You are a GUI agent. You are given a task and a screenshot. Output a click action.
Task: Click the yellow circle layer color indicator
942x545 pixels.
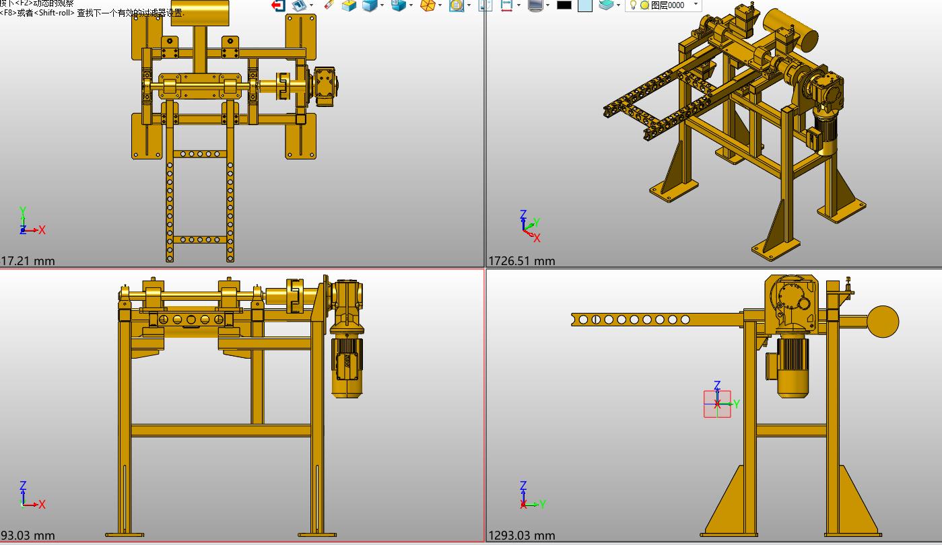coord(644,5)
